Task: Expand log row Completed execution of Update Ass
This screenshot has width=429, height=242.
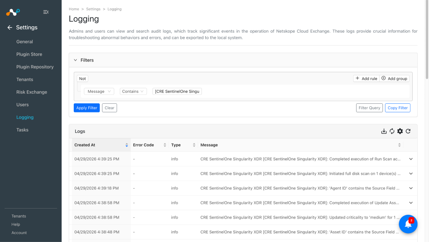Action: (x=411, y=203)
